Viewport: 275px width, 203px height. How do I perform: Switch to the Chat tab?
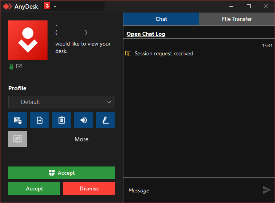tap(161, 19)
